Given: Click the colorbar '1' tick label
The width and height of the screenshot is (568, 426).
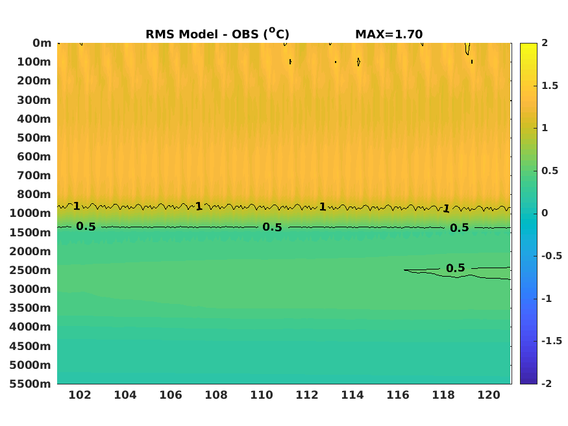Looking at the screenshot, I should tap(545, 128).
